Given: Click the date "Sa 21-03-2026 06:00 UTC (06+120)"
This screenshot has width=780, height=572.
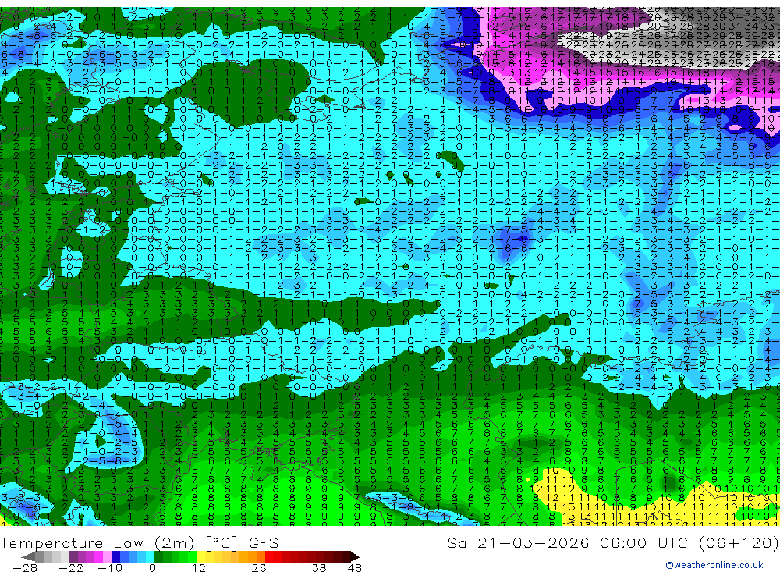Looking at the screenshot, I should point(613,542).
